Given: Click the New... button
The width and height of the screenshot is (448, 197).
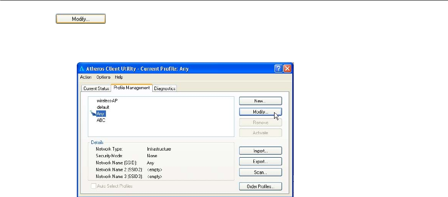Looking at the screenshot, I should point(260,101).
